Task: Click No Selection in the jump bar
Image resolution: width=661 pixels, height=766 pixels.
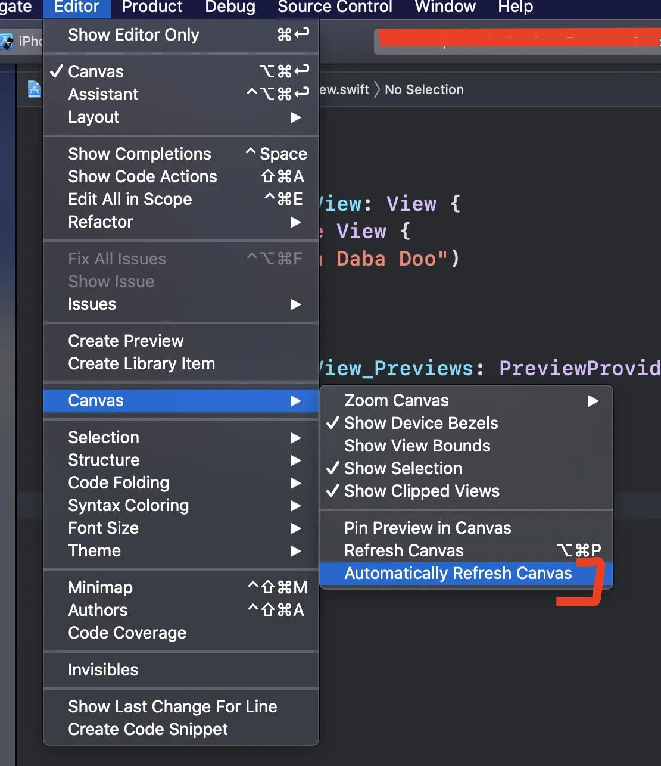Action: point(424,89)
